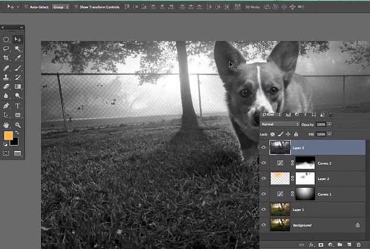370x249 pixels.
Task: Open the Auto-Select Group dropdown
Action: (61, 7)
